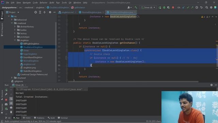Expand the prototype folder
The width and height of the screenshot is (218, 123).
pos(15,37)
